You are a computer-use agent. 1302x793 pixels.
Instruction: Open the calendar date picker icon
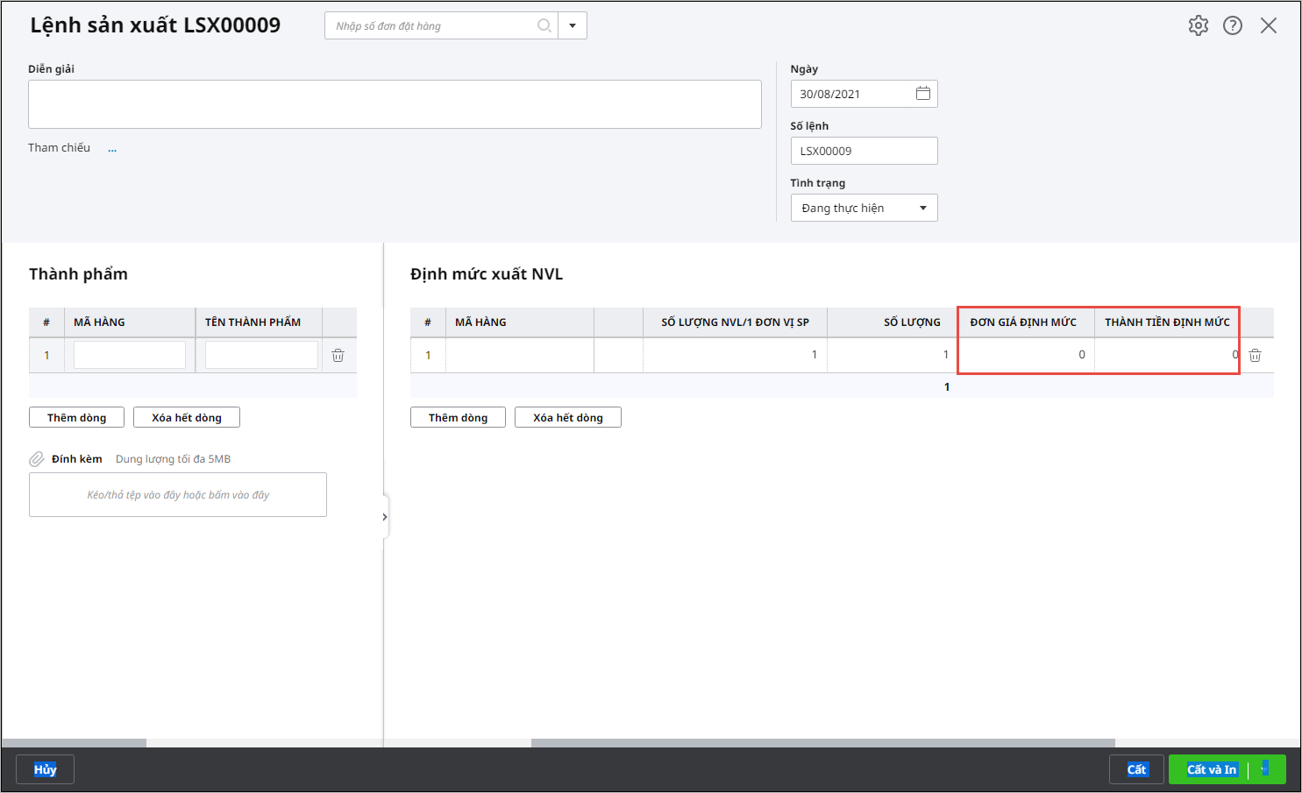[x=923, y=94]
